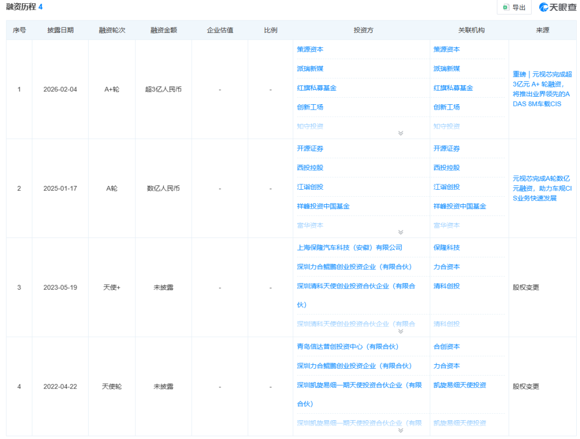Open 江诣创投 in the 投资方 column
580x439 pixels.
click(x=310, y=187)
